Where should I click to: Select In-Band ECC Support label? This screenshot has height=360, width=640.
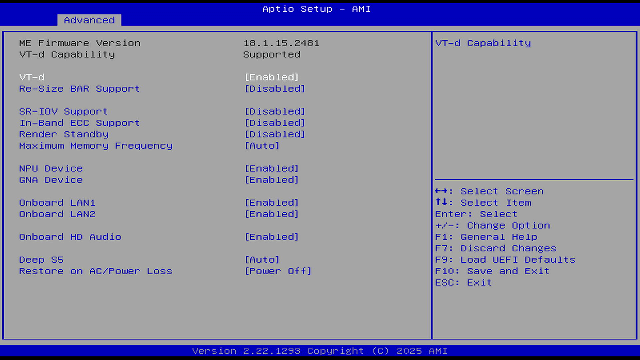pyautogui.click(x=79, y=123)
